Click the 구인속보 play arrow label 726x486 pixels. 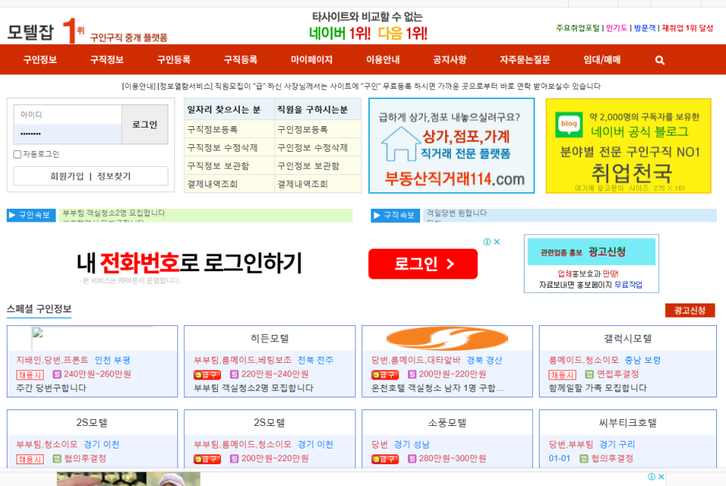31,216
